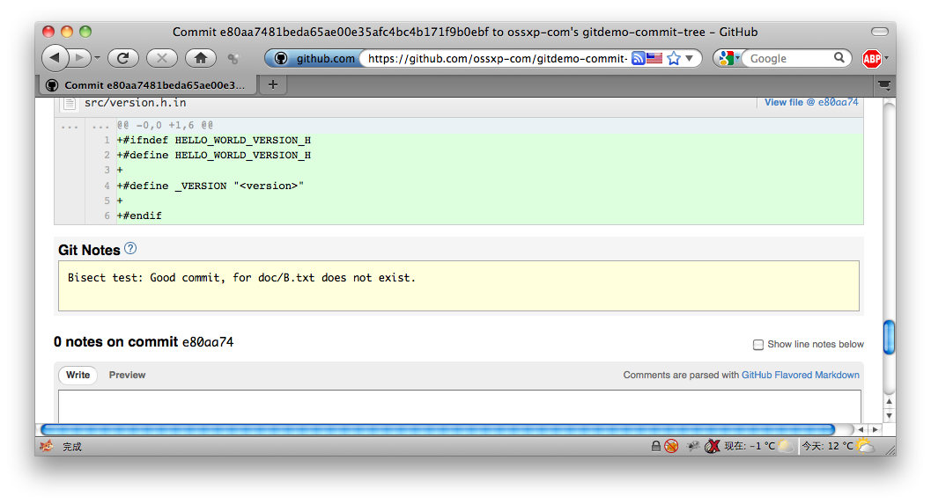Click inside the comment text area
Viewport: 931px width, 504px height.
[x=460, y=406]
